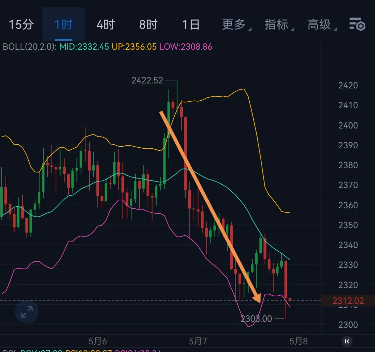Click the 5月8 date label

point(299,341)
